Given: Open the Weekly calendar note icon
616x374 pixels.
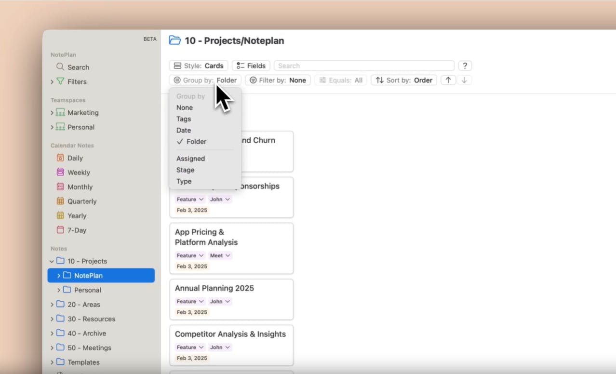Looking at the screenshot, I should click(x=60, y=172).
